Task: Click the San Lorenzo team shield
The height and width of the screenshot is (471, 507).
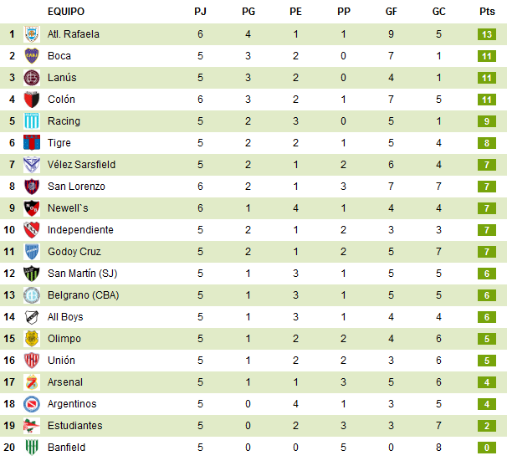Action: pos(32,187)
